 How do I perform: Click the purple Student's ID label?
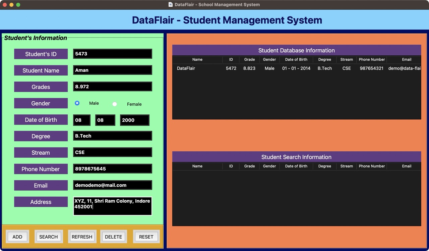41,54
